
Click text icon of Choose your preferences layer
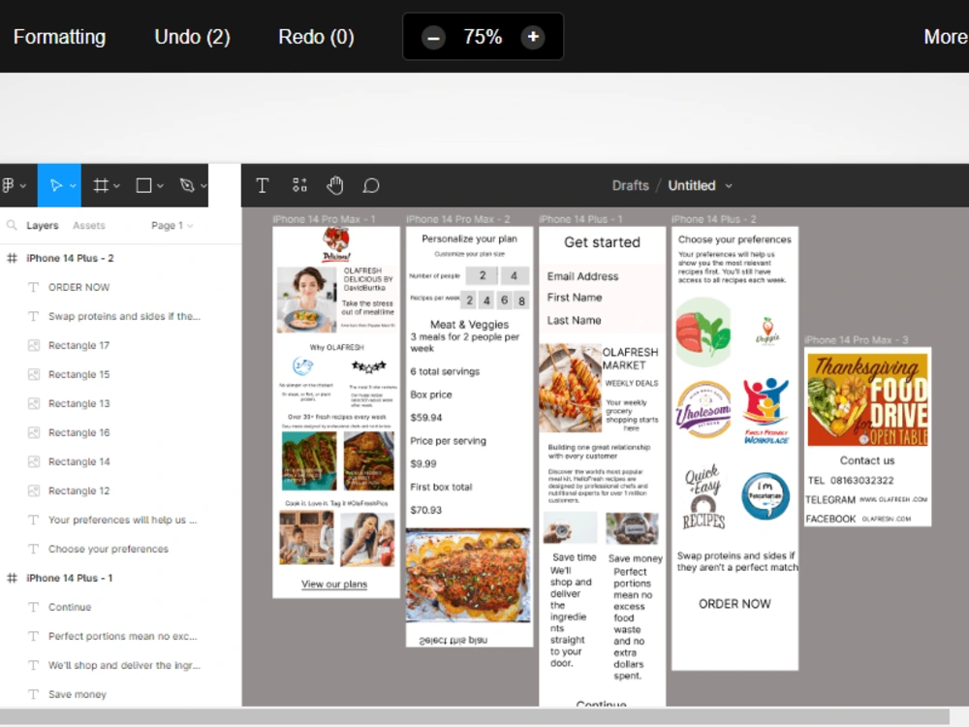(33, 549)
